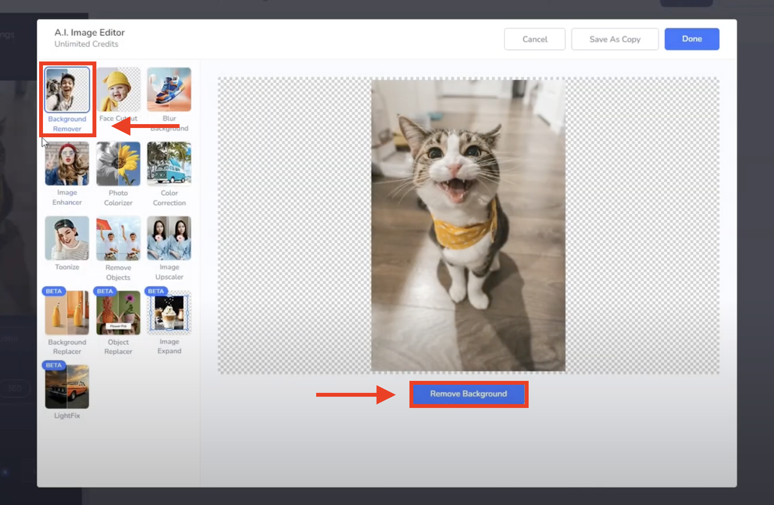The height and width of the screenshot is (505, 774).
Task: Click Save As Copy
Action: [x=615, y=39]
